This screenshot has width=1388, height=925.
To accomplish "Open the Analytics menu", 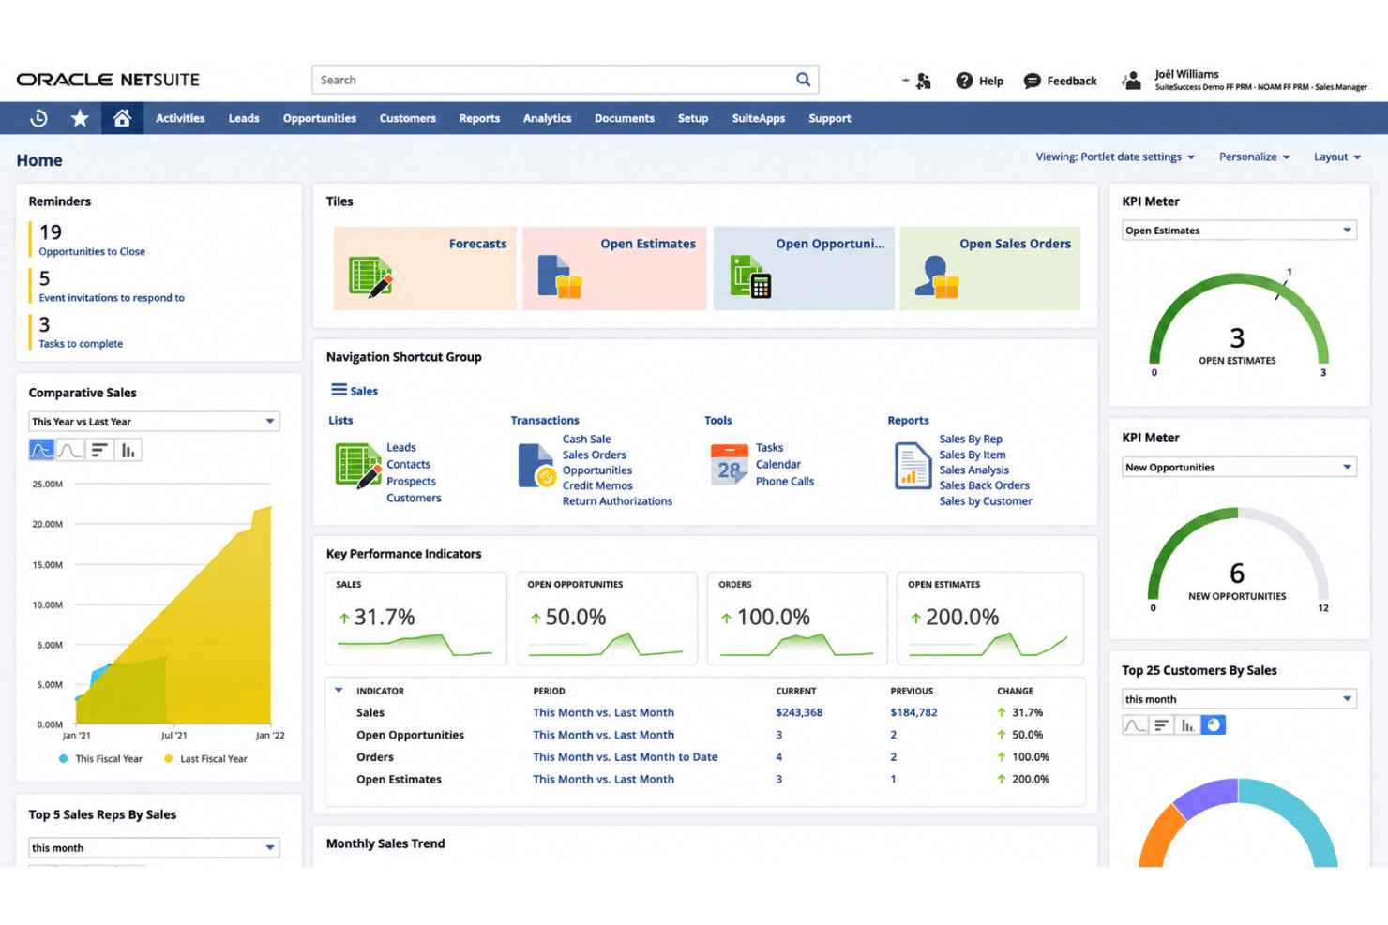I will (x=547, y=118).
